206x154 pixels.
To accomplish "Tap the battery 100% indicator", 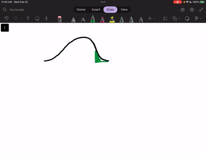I will [x=199, y=2].
